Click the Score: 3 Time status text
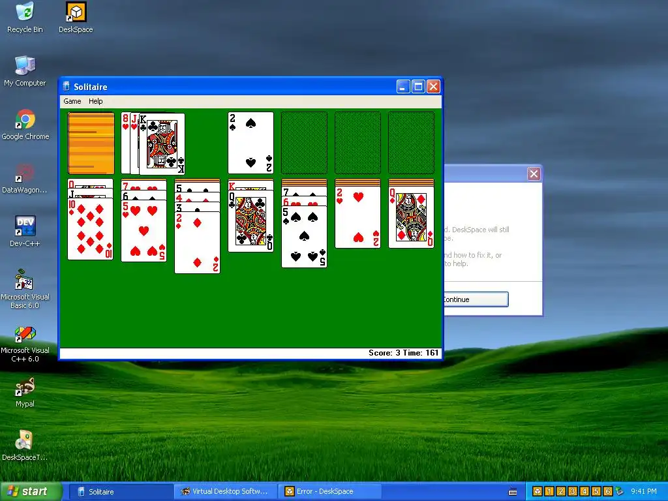668x501 pixels. pos(403,353)
